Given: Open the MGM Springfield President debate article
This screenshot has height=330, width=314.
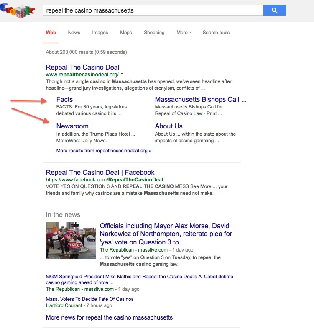Looking at the screenshot, I should [x=139, y=280].
